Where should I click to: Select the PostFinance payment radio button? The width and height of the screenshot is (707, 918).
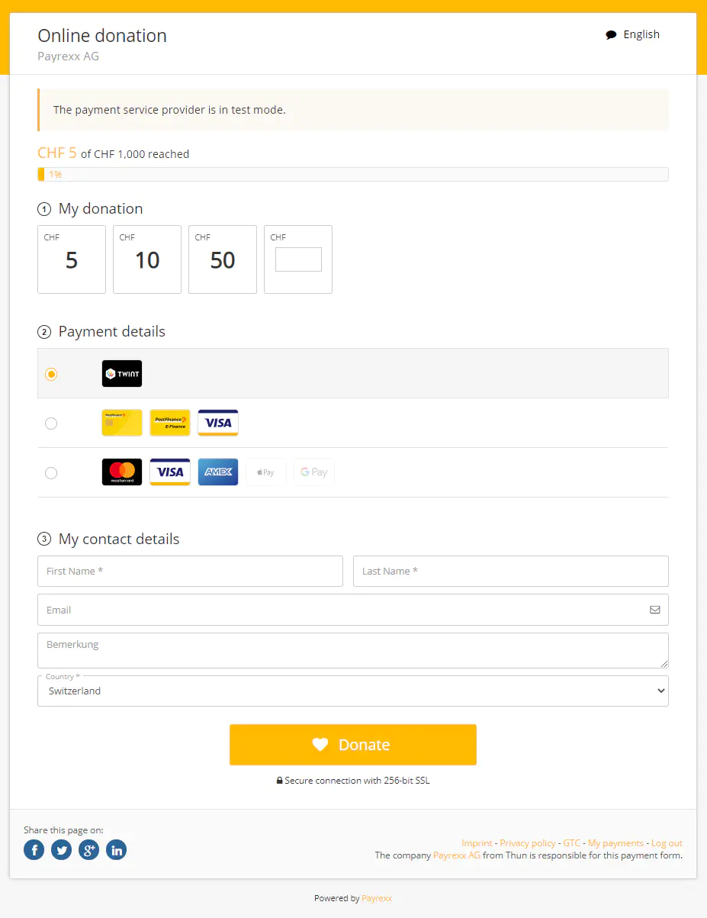pos(51,424)
